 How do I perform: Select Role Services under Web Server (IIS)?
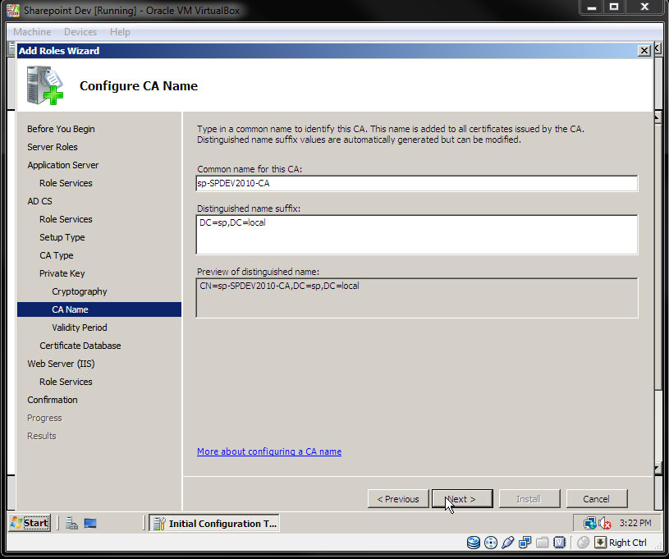tap(66, 382)
